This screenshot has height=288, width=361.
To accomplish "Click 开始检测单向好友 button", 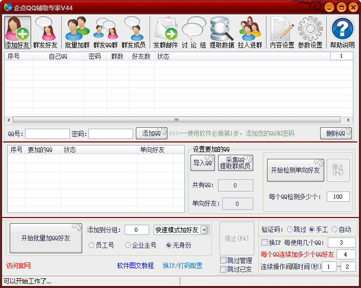I will point(295,170).
